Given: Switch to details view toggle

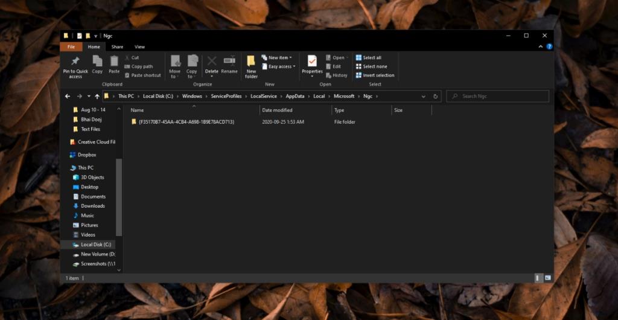Looking at the screenshot, I should (x=538, y=278).
